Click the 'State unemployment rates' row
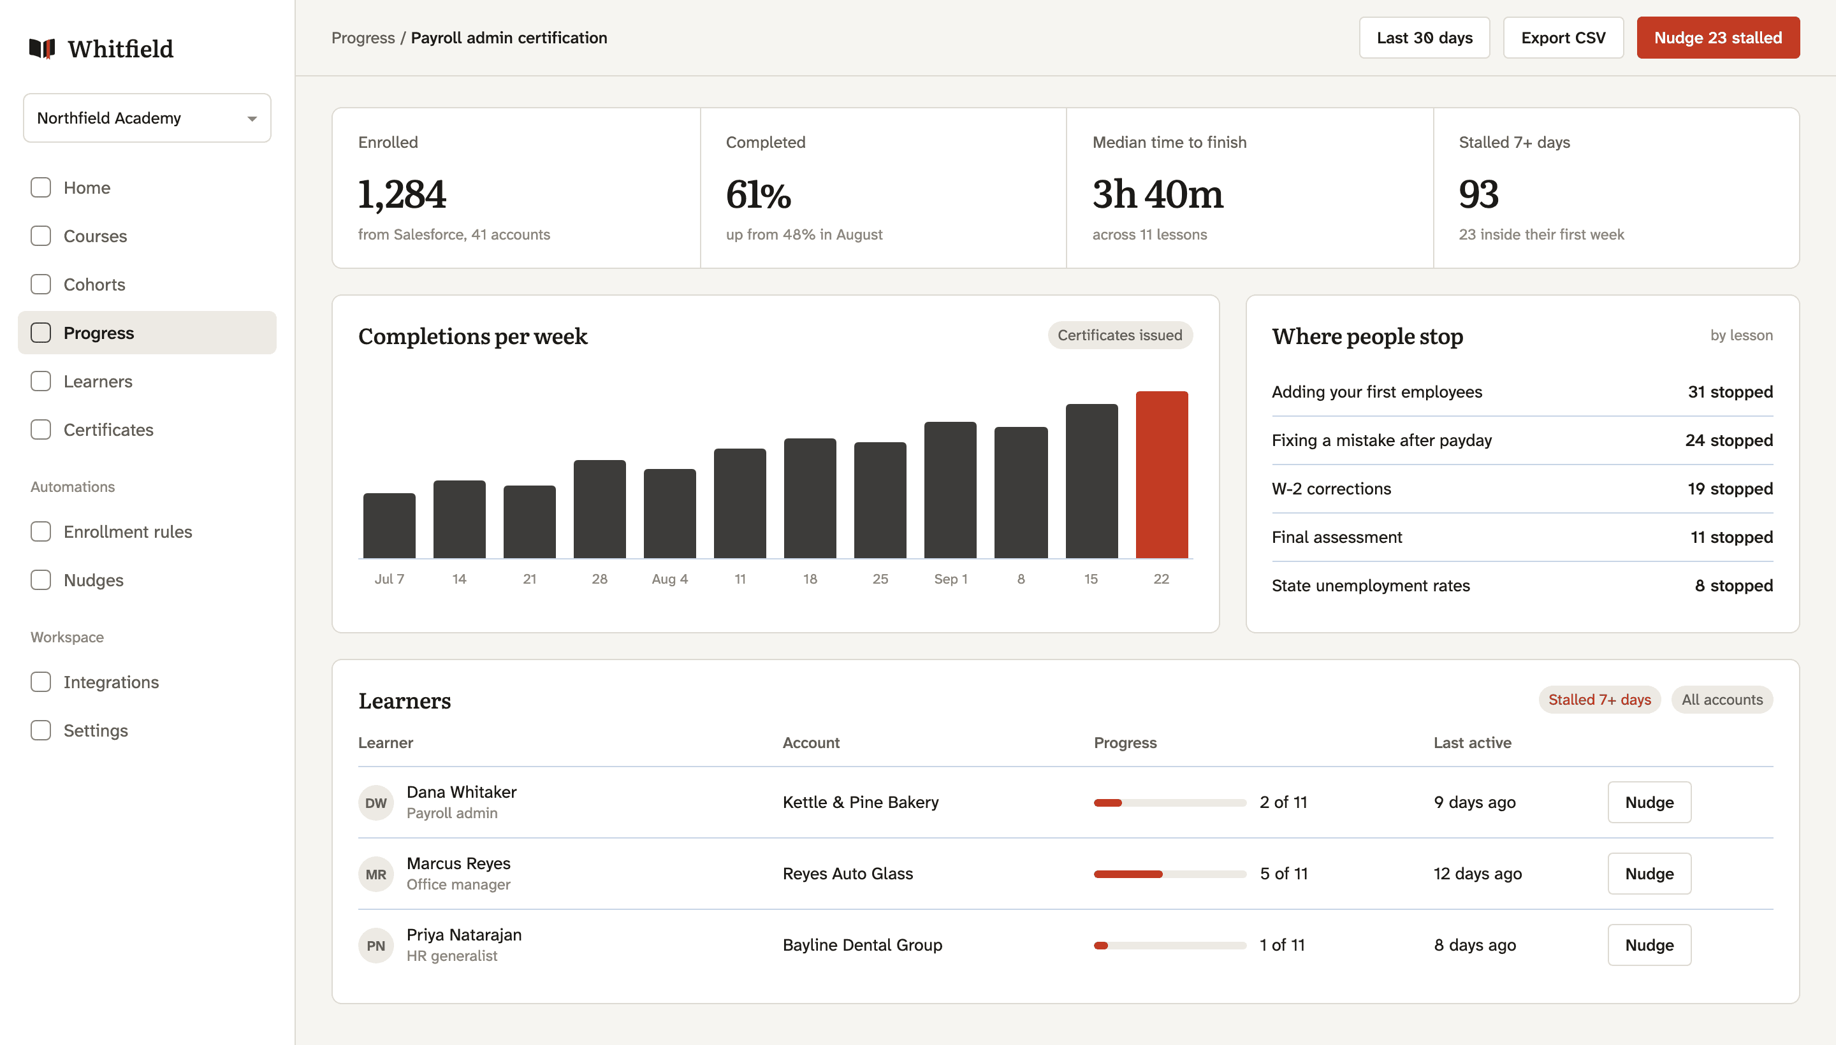The width and height of the screenshot is (1836, 1045). [x=1522, y=586]
